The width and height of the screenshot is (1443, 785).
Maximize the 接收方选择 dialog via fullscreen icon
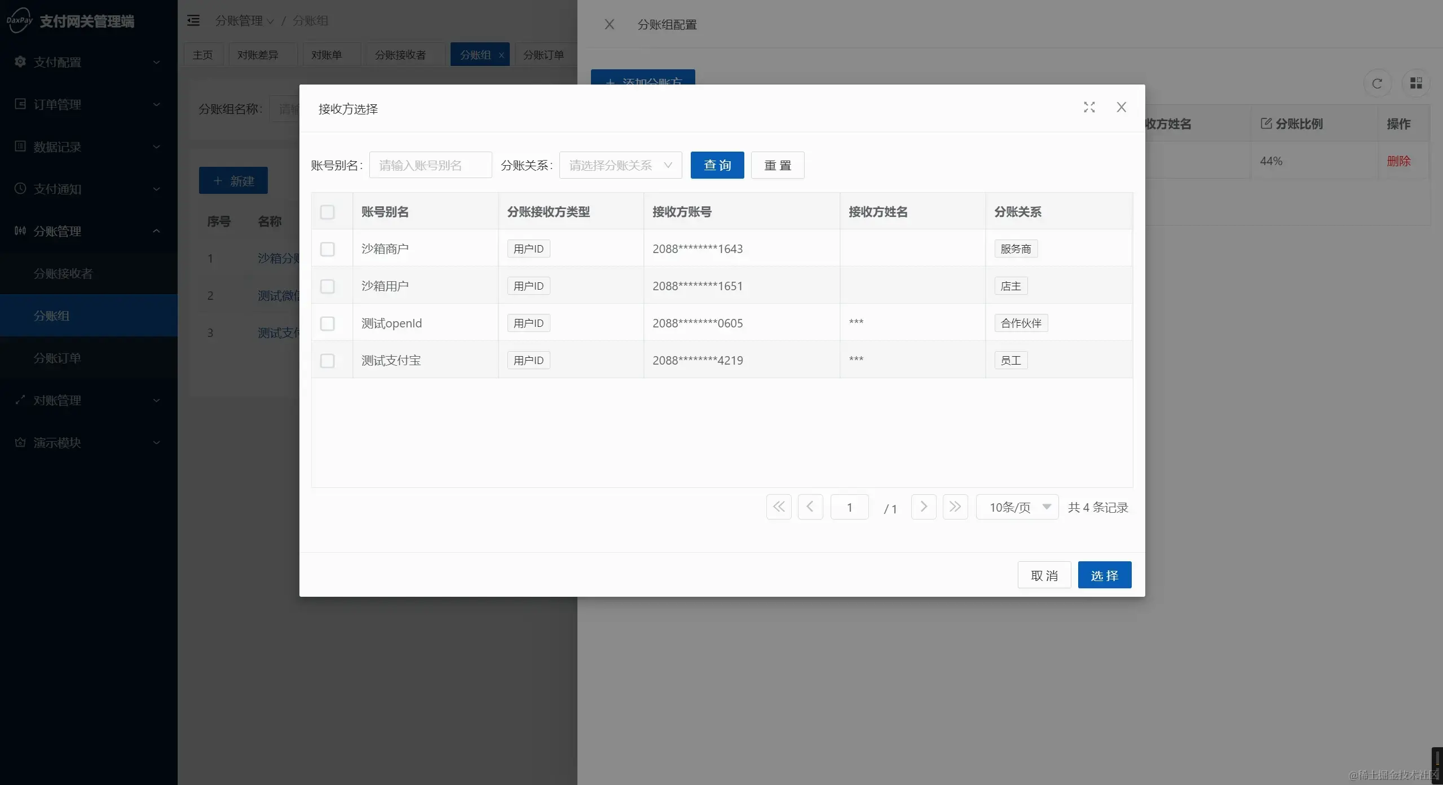(1089, 107)
